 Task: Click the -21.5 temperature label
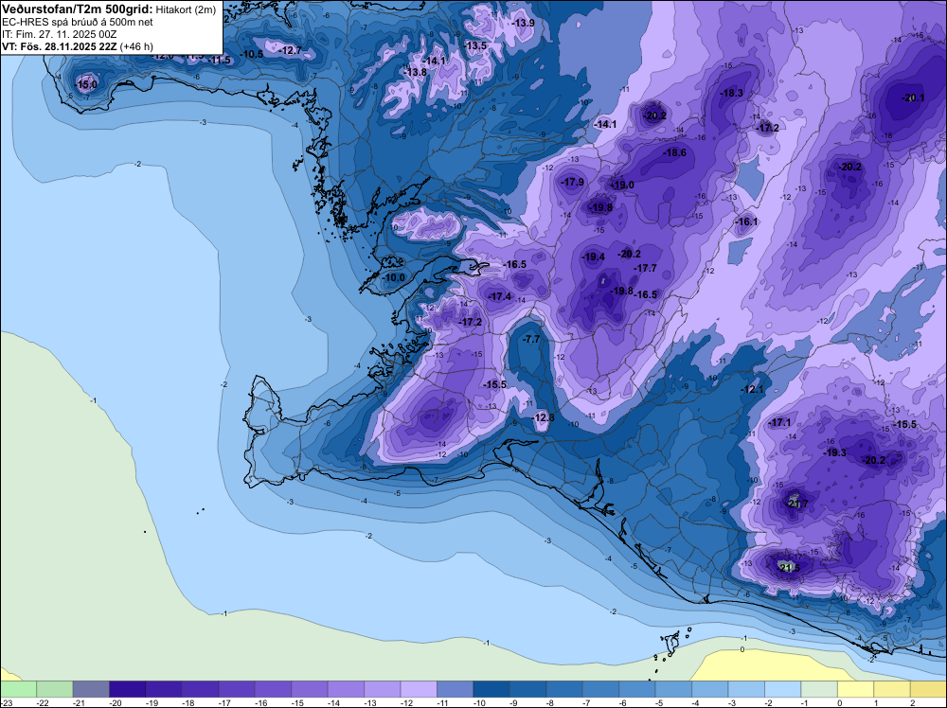(x=788, y=568)
